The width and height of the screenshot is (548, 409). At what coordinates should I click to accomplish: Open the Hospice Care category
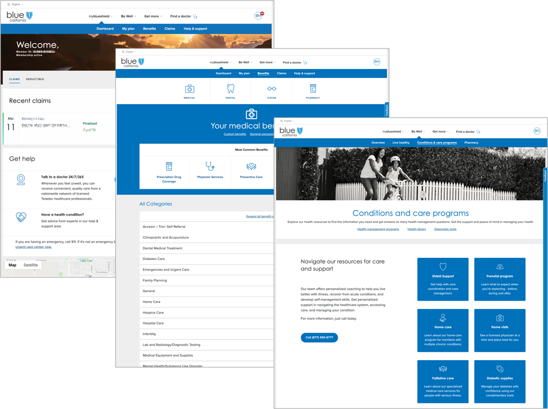tap(206, 313)
